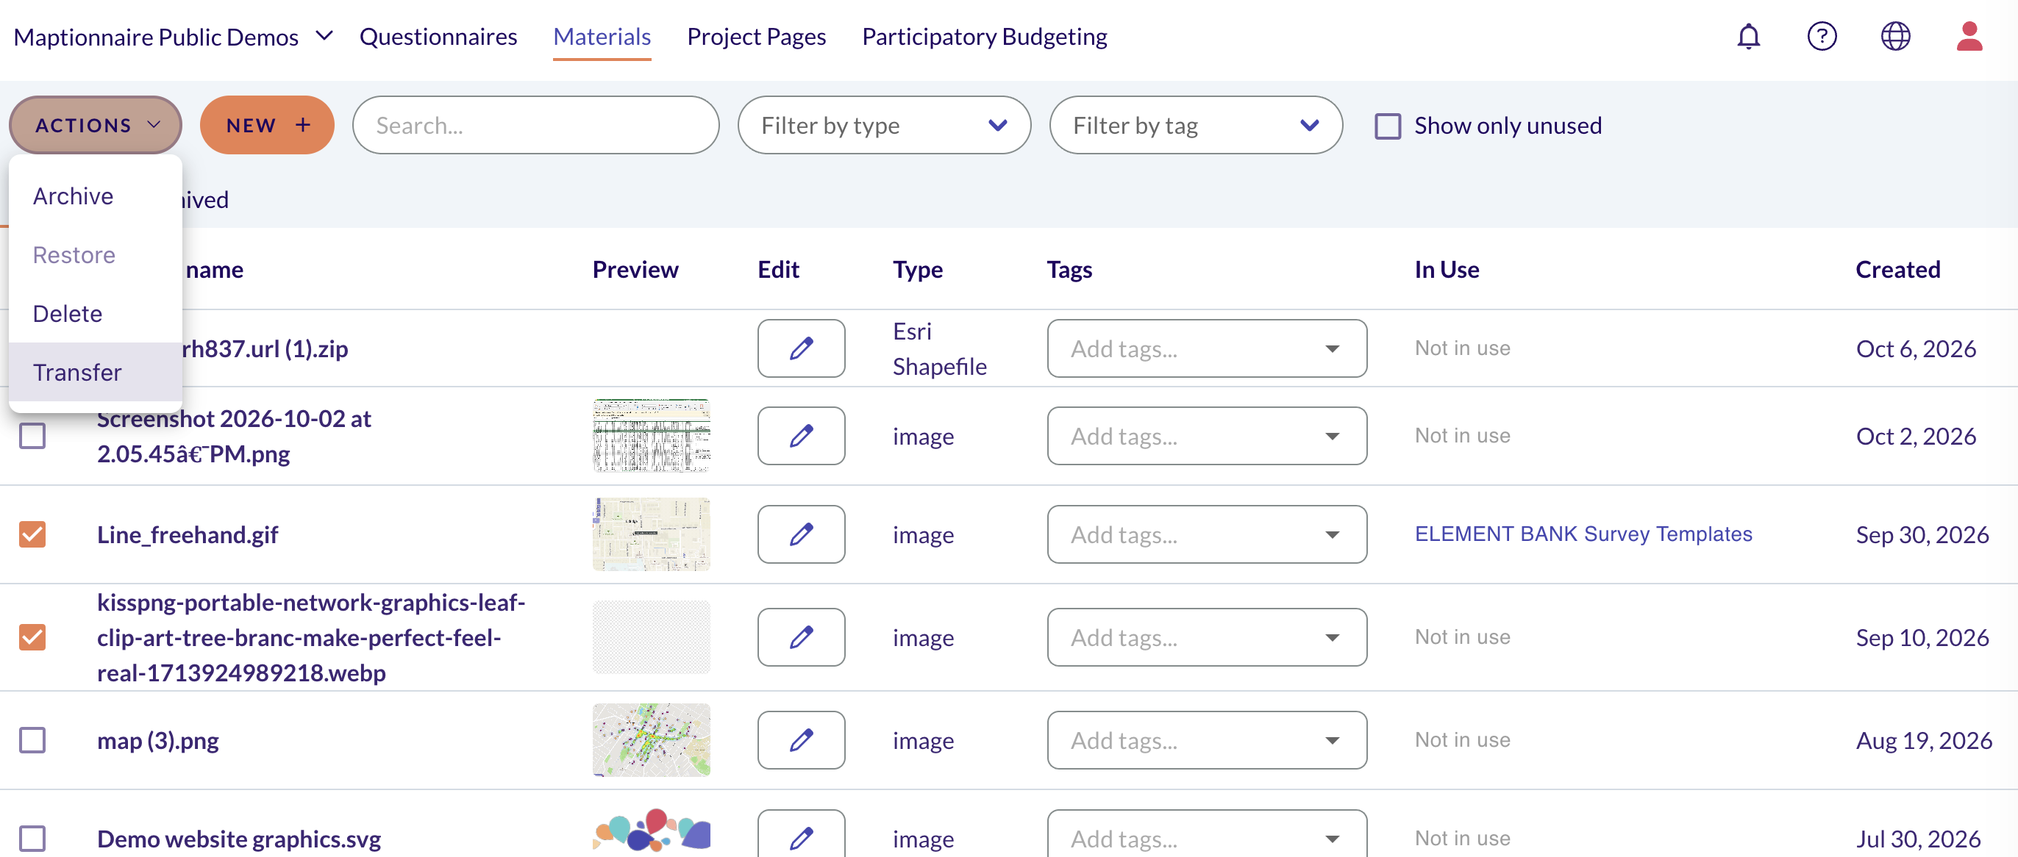Open the Filter by type dropdown
This screenshot has height=857, width=2018.
click(x=884, y=125)
